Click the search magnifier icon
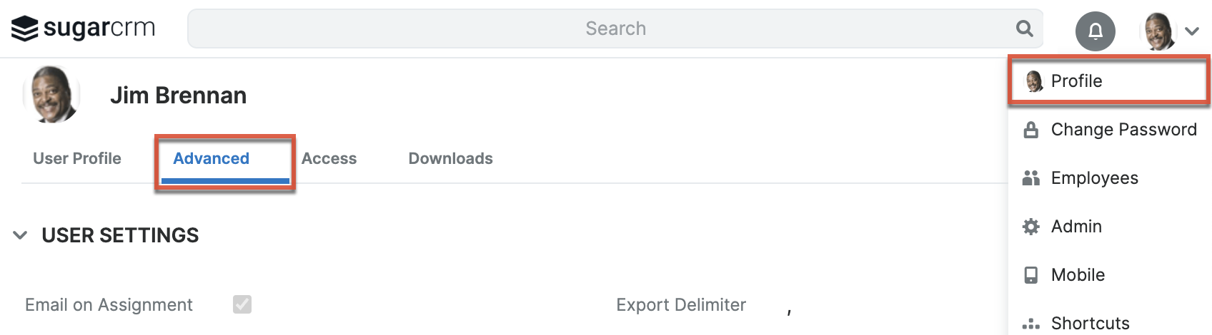 [x=1024, y=29]
